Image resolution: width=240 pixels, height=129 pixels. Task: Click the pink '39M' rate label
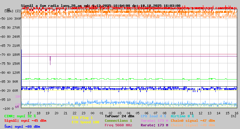[18, 97]
